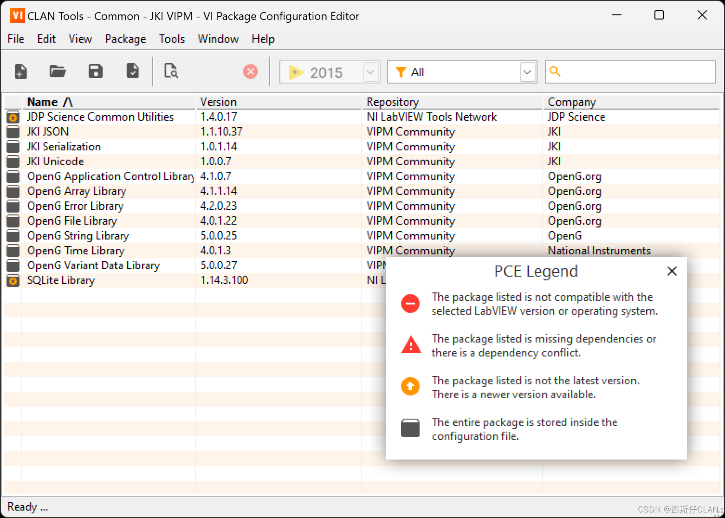Open an existing configuration file

(58, 71)
